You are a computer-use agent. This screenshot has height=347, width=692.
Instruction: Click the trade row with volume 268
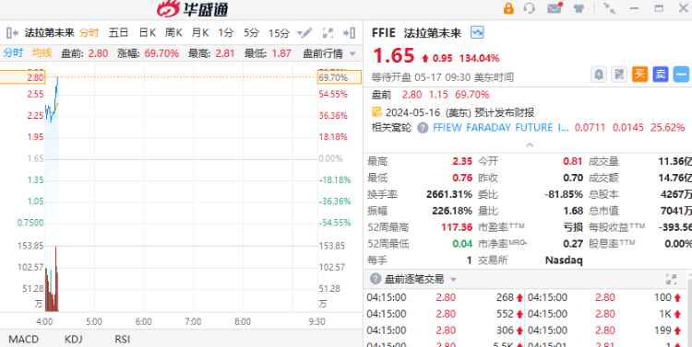click(444, 297)
